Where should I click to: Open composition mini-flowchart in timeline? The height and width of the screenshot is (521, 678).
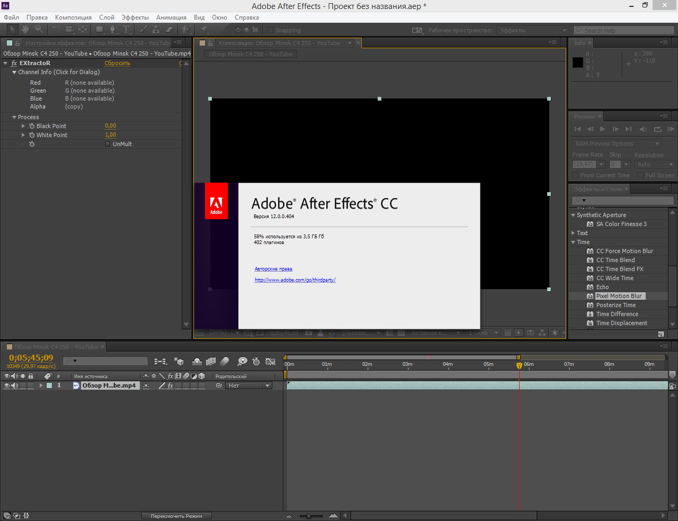pos(160,361)
